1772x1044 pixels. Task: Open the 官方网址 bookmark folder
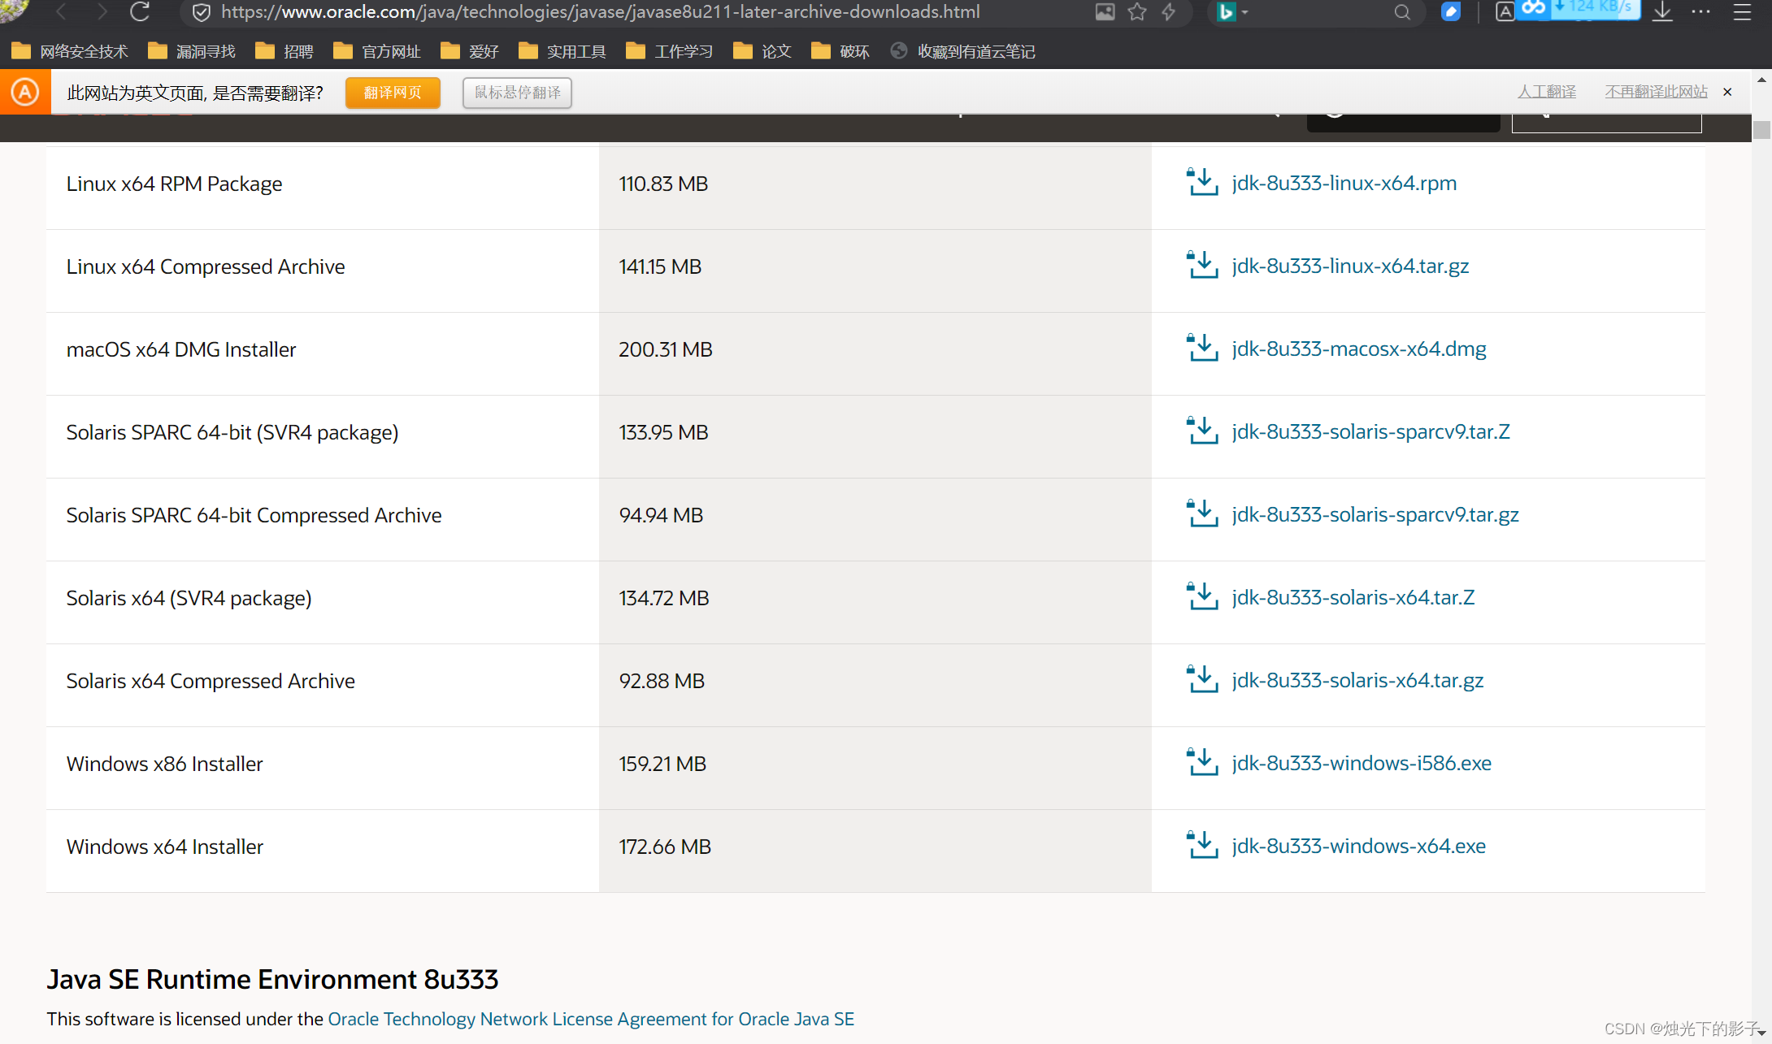click(377, 51)
